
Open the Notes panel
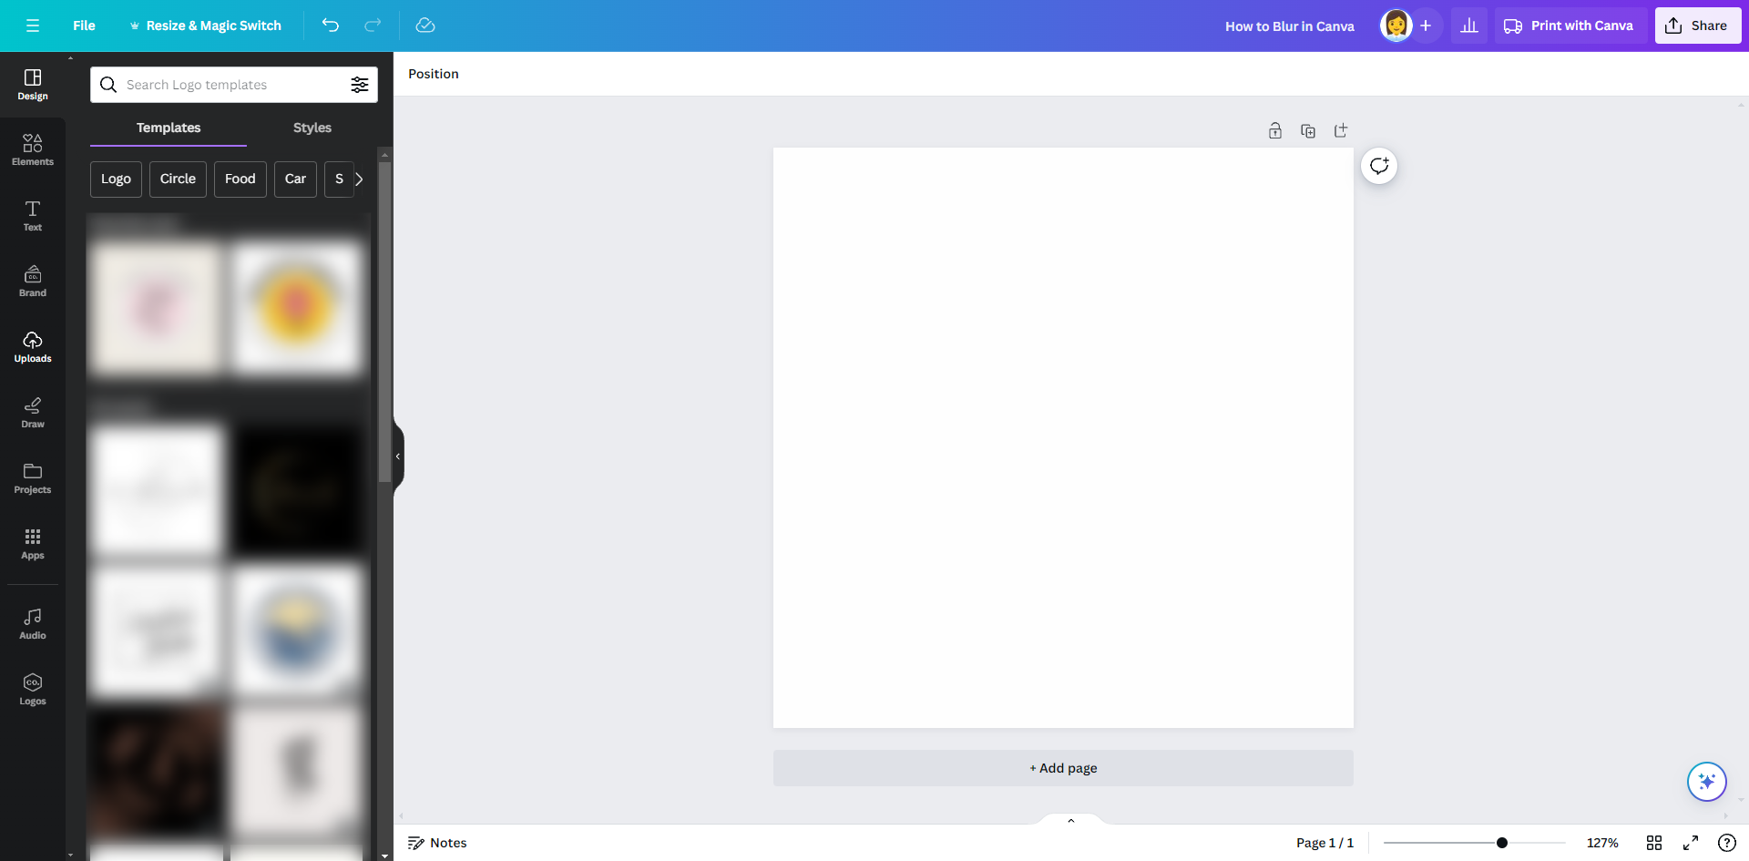point(437,843)
